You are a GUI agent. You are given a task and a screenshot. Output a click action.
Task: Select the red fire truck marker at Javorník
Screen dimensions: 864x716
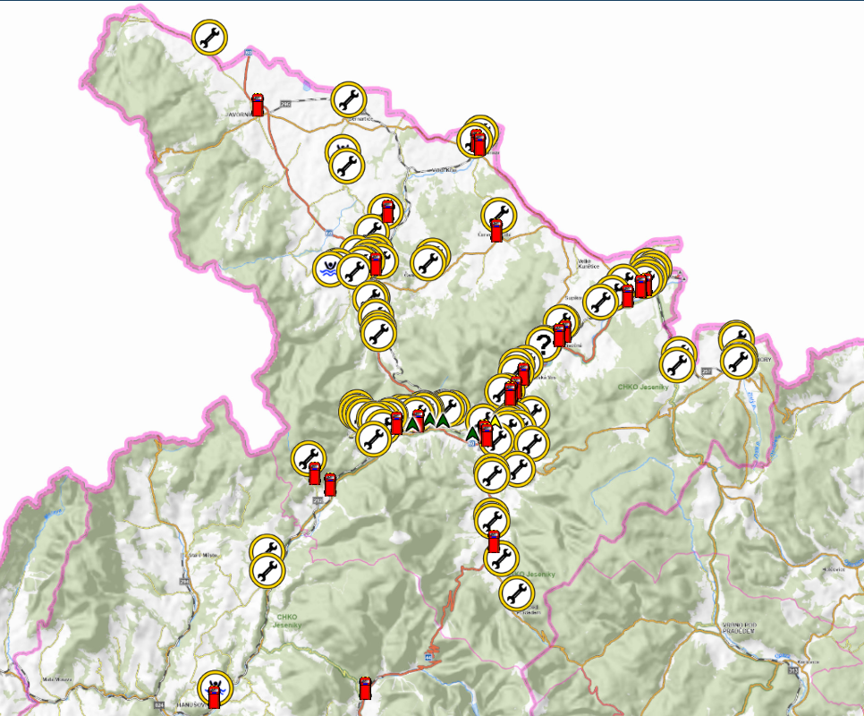click(258, 105)
